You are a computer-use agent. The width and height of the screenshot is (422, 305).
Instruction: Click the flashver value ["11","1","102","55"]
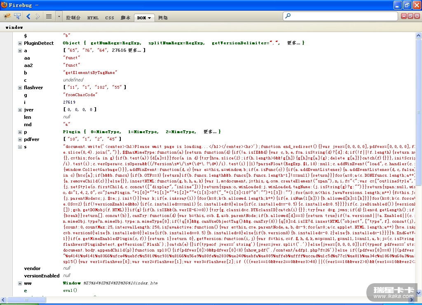[x=95, y=87]
